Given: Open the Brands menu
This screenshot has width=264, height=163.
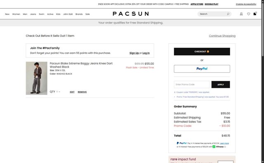Looking at the screenshot, I should pos(79,14).
